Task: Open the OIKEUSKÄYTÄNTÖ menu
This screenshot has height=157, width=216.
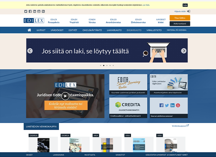Action: pyautogui.click(x=92, y=30)
